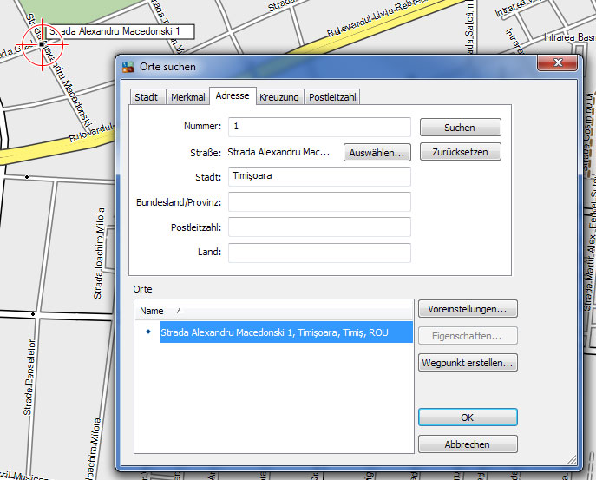Click the Stadt field containing Timișoara
This screenshot has height=480, width=596.
[x=319, y=176]
